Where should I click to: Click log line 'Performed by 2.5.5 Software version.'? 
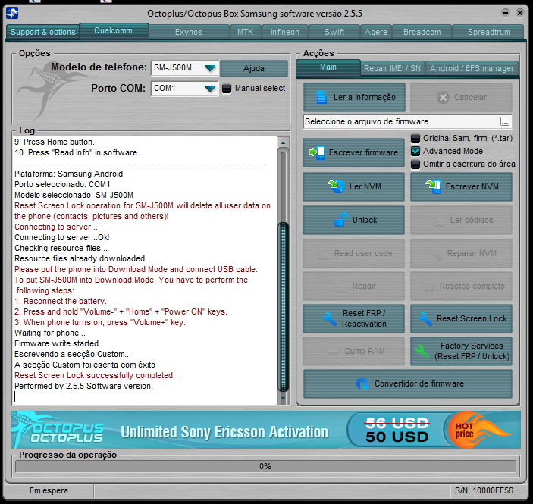coord(83,386)
